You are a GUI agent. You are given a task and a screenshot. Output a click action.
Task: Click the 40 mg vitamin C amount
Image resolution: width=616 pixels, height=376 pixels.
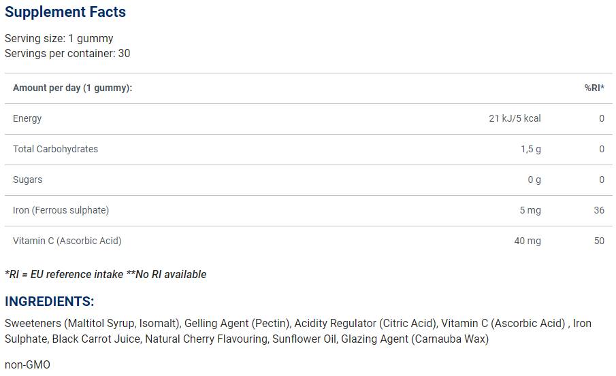click(x=528, y=241)
